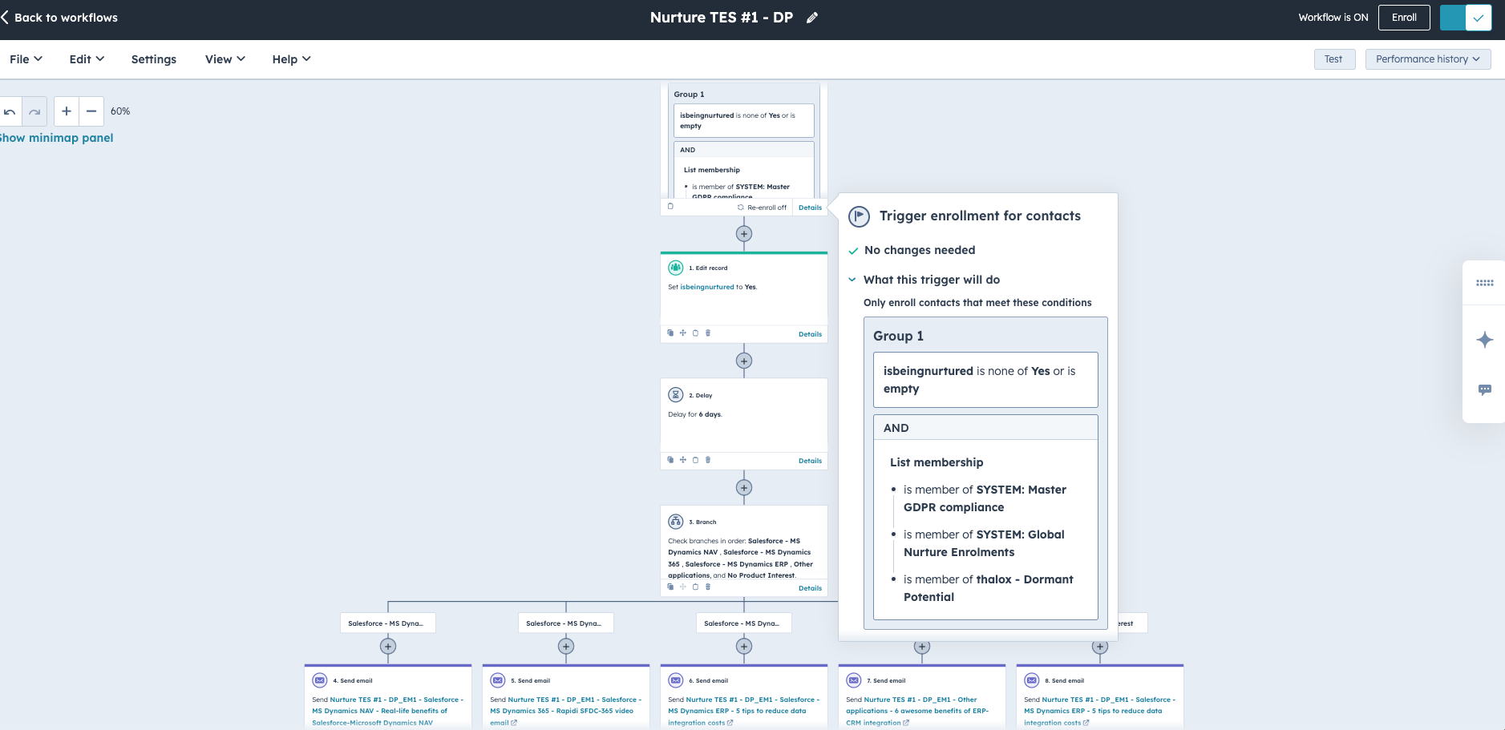
Task: Collapse the 'What this trigger will do' section
Action: tap(852, 280)
